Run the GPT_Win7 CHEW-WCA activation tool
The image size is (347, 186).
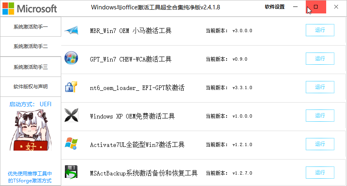320,59
